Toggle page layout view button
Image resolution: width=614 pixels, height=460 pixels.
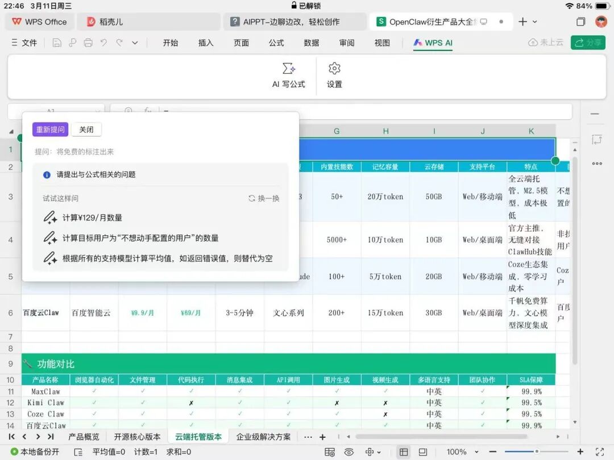click(x=423, y=452)
